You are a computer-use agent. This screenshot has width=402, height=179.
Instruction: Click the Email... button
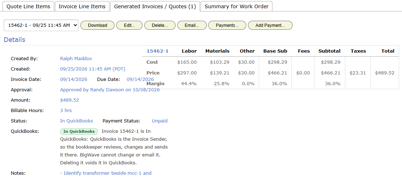192,25
